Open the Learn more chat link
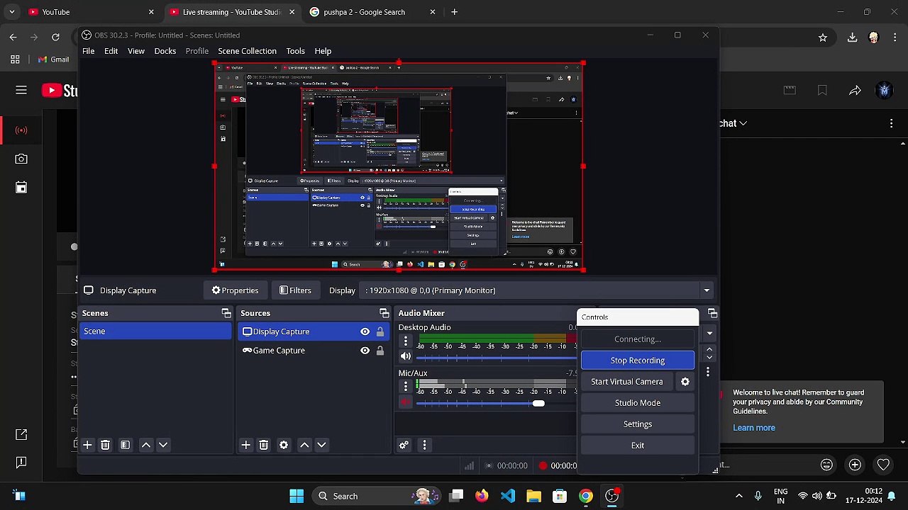Viewport: 908px width, 510px height. [754, 428]
